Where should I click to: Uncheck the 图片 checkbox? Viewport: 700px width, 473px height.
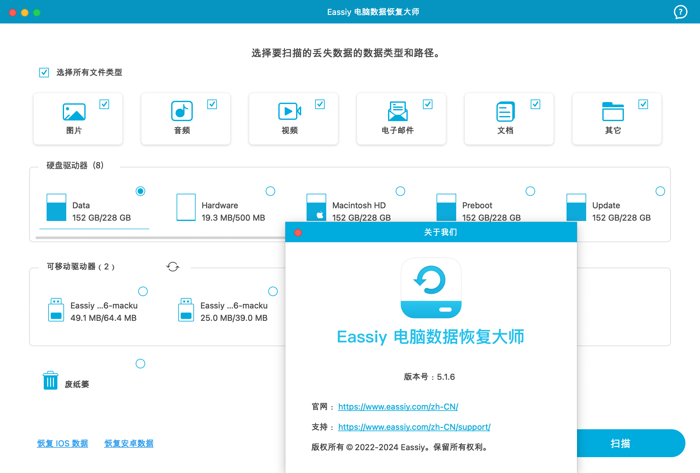(104, 104)
